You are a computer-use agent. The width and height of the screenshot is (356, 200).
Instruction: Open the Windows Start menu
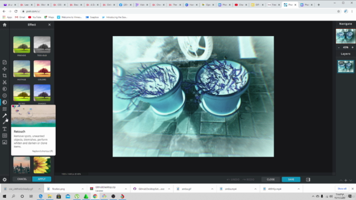pyautogui.click(x=4, y=196)
